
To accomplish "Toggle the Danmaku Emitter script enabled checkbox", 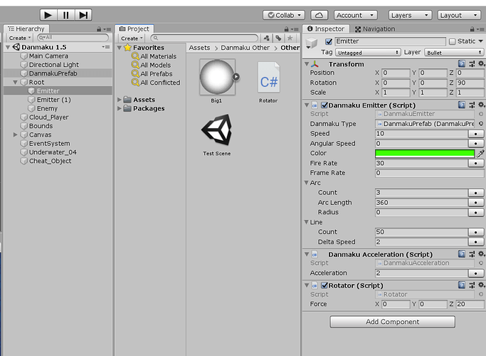I will point(324,105).
